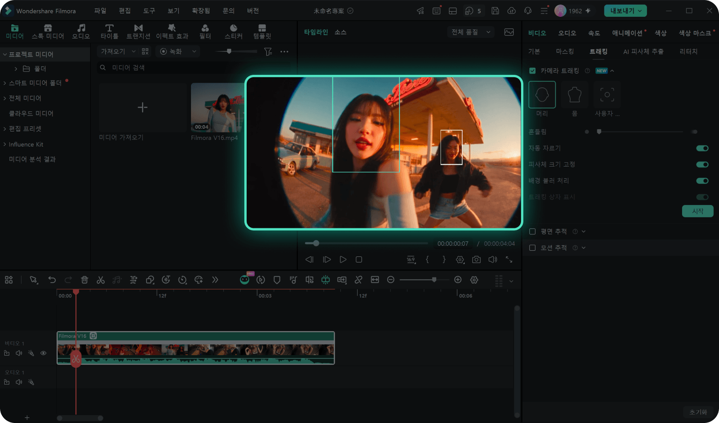Click the delete trash icon in timeline toolbar
The width and height of the screenshot is (719, 423).
point(85,280)
